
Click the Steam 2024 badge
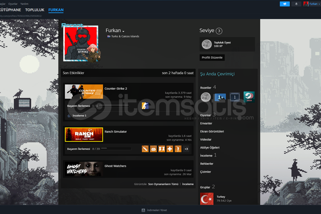coord(249,97)
